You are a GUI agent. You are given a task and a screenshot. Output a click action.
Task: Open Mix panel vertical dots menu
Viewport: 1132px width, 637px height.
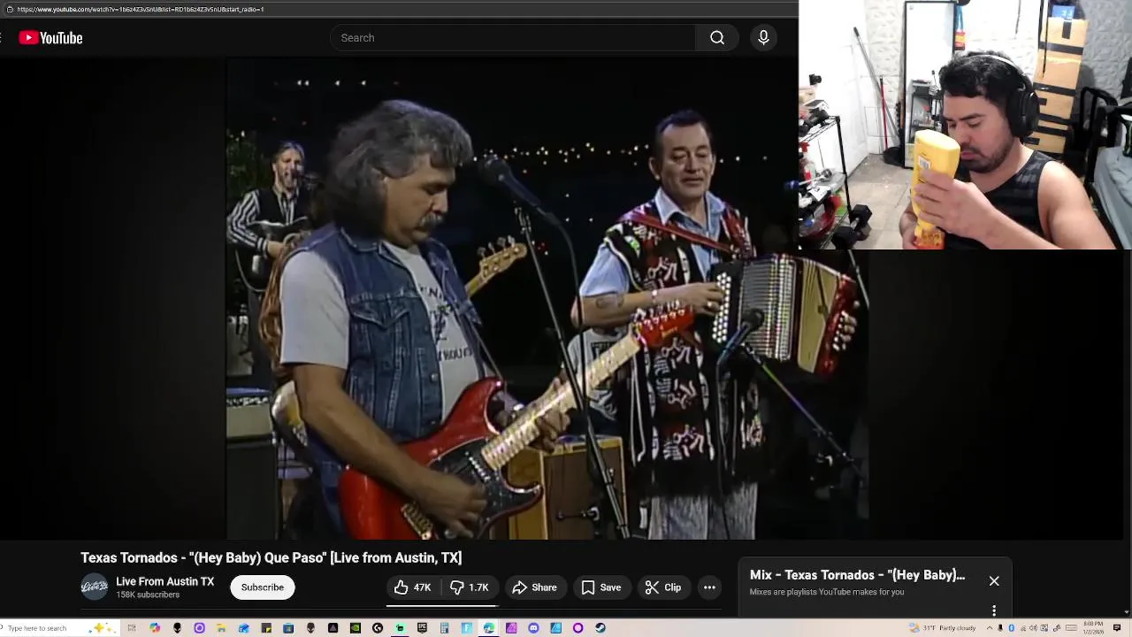tap(994, 610)
